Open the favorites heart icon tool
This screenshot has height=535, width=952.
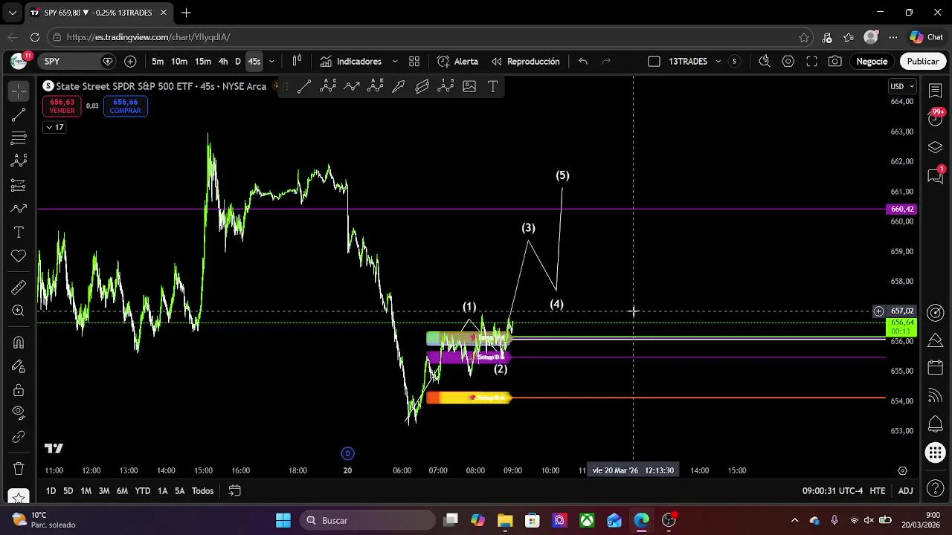19,256
